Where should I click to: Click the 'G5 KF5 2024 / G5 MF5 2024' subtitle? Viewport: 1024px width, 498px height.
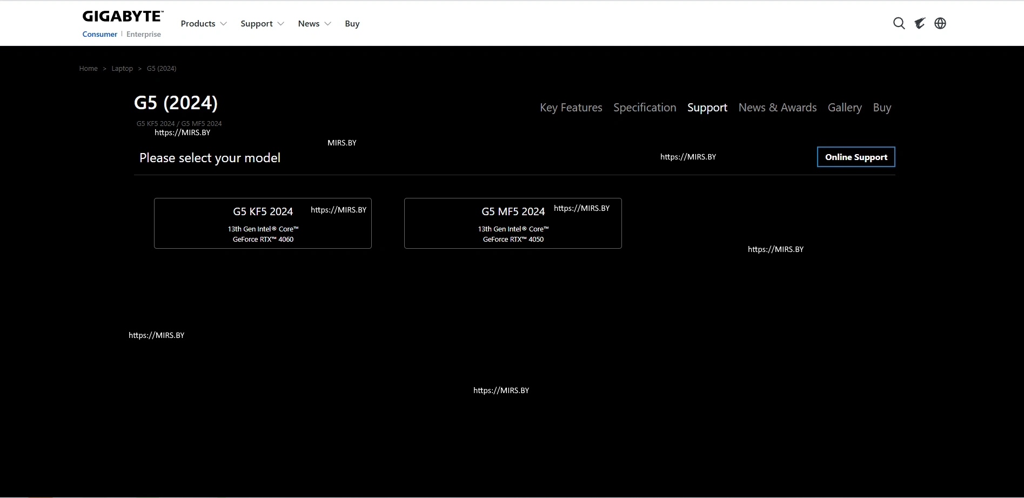[x=179, y=123]
